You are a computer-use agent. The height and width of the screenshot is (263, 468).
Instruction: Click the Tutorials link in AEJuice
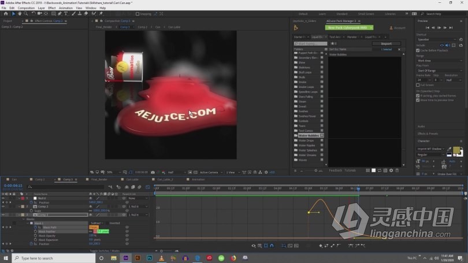point(350,171)
